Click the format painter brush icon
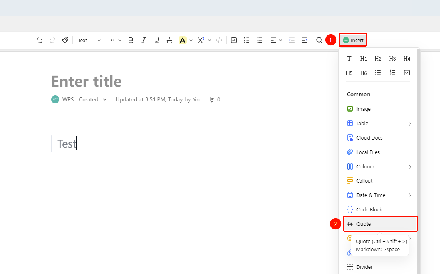The width and height of the screenshot is (440, 274). click(65, 40)
